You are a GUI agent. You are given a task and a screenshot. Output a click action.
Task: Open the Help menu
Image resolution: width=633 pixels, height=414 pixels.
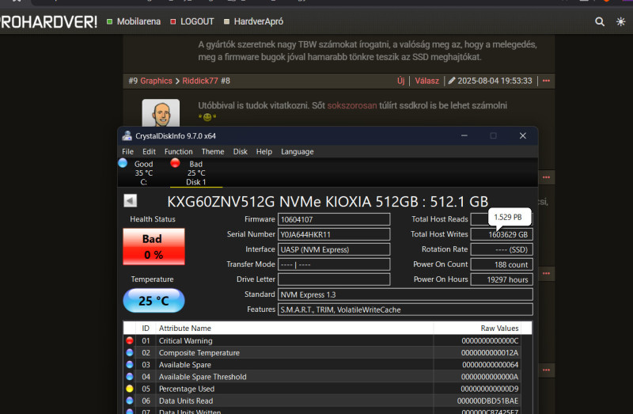pos(264,151)
